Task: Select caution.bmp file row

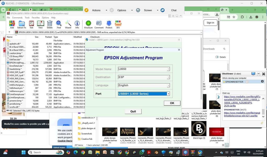Action: point(45,53)
